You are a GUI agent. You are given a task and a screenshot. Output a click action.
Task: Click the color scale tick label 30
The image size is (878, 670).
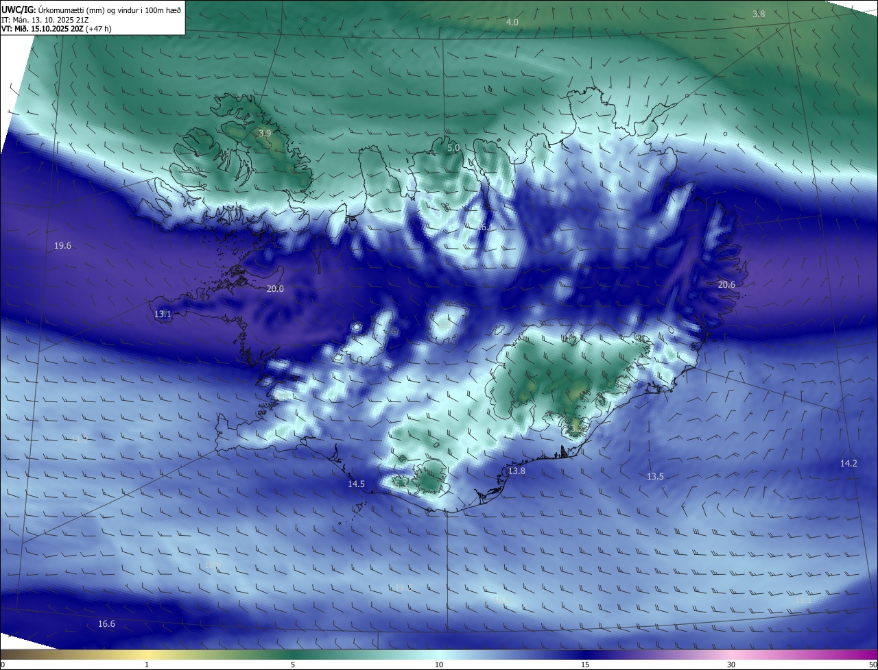[x=731, y=665]
